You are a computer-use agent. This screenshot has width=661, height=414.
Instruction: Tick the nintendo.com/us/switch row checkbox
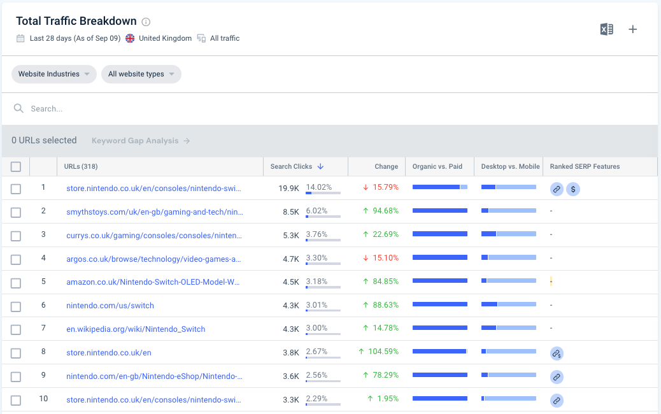(15, 306)
